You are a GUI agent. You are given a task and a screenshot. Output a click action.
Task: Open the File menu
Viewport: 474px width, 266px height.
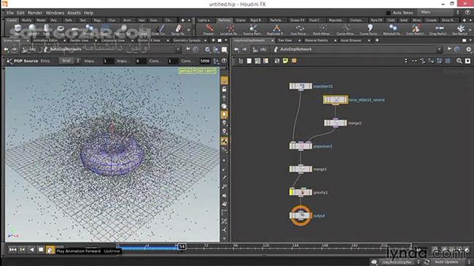[x=9, y=13]
